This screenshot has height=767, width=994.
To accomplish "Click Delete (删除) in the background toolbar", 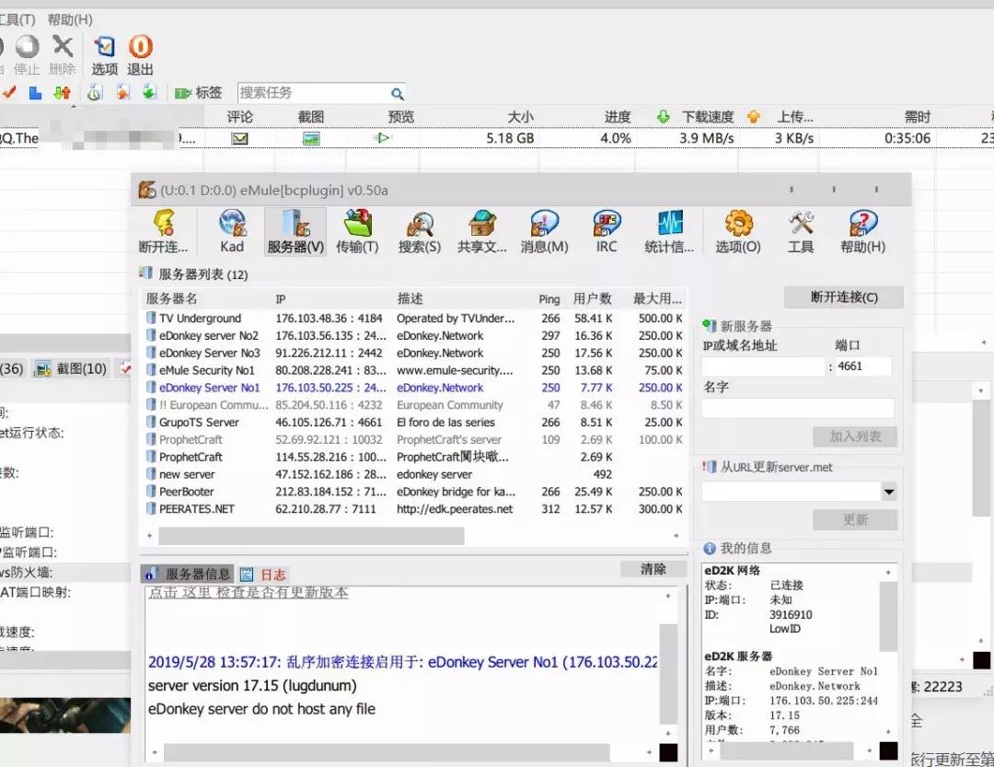I will [63, 56].
